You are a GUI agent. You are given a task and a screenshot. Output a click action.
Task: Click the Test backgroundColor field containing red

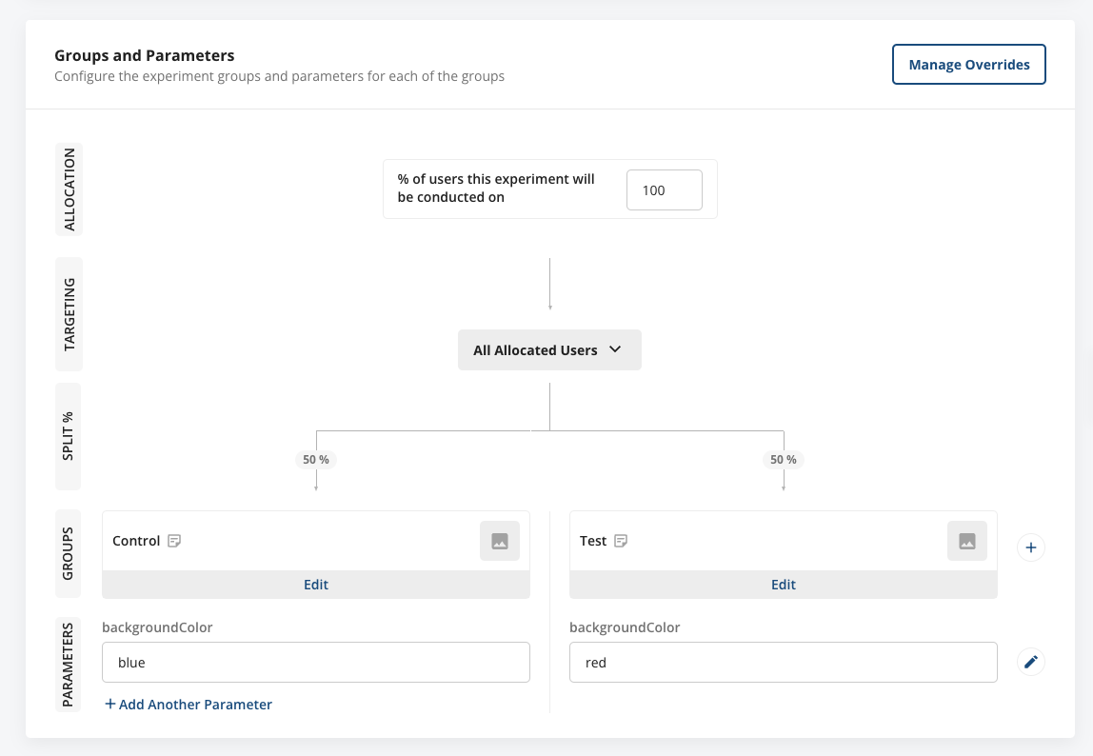tap(783, 663)
